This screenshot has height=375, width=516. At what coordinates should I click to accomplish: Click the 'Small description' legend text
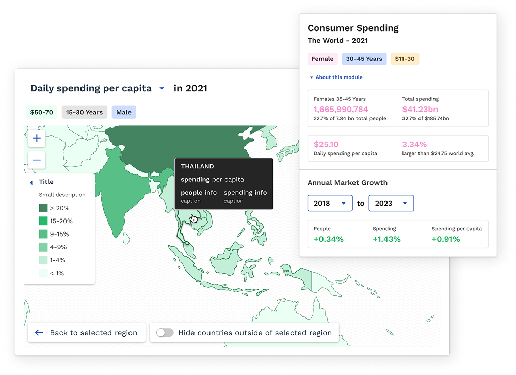tap(62, 195)
